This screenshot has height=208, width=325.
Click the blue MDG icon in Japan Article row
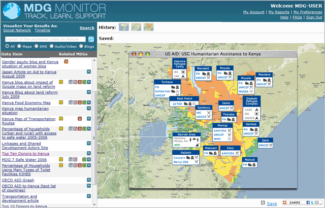89,72
